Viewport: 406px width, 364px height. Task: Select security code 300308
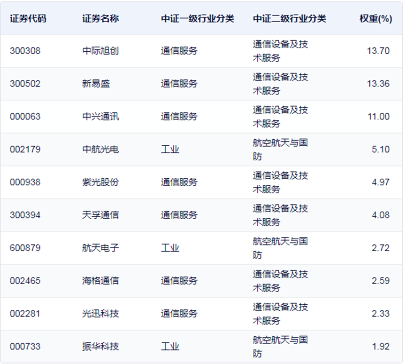tap(25, 51)
